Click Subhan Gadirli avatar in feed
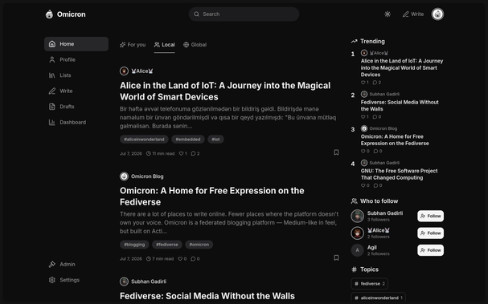Viewport: 488px width, 304px height. coord(124,282)
